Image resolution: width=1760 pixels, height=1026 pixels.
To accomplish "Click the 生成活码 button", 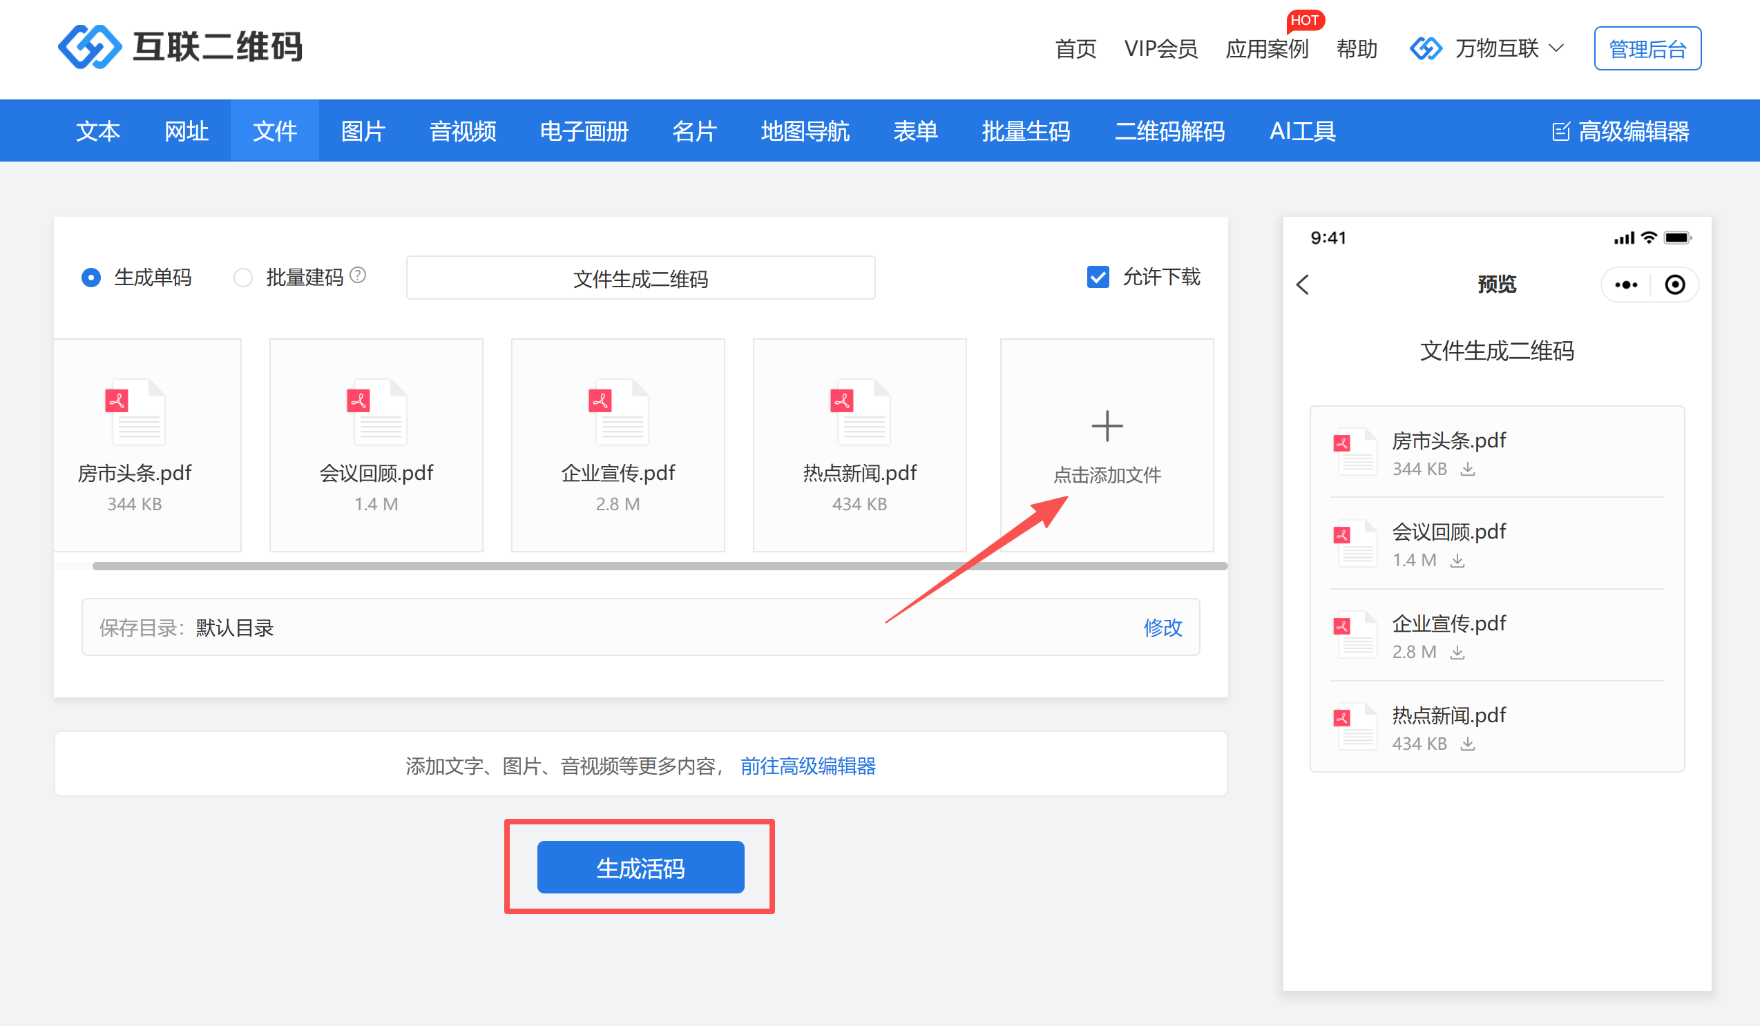I will 640,867.
